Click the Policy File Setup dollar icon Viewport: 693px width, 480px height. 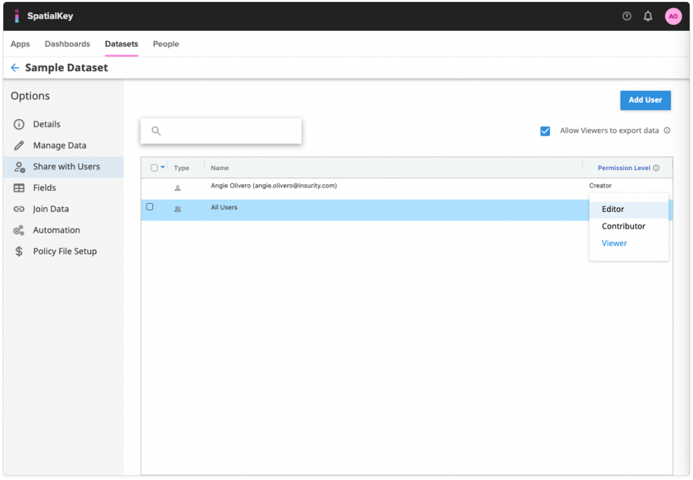pos(19,251)
